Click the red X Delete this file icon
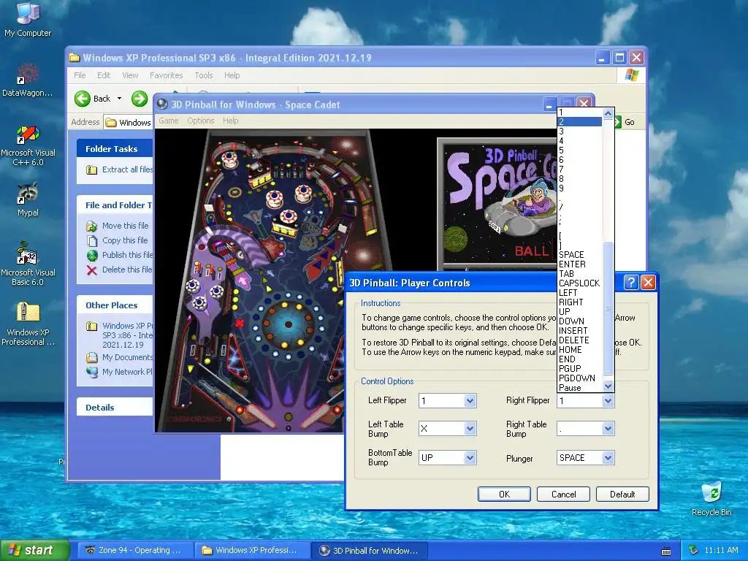Screen dimensions: 748x561 coord(91,270)
